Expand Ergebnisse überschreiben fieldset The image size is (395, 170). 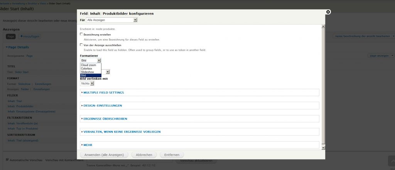coord(105,119)
